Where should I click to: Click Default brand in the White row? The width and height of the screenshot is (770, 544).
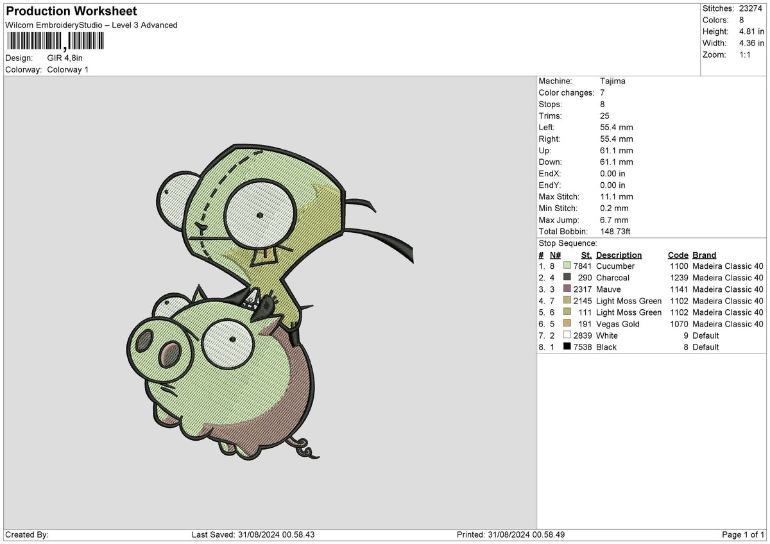click(706, 335)
